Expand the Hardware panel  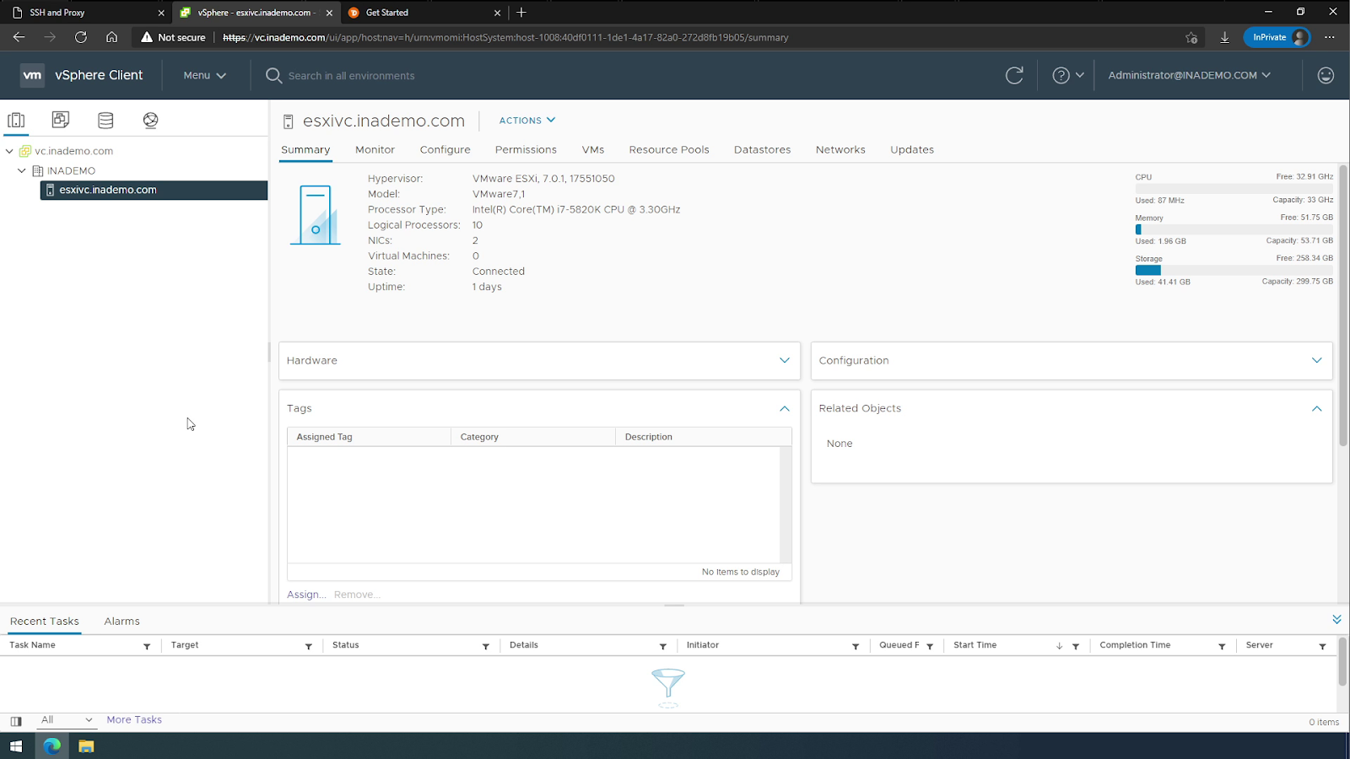785,360
